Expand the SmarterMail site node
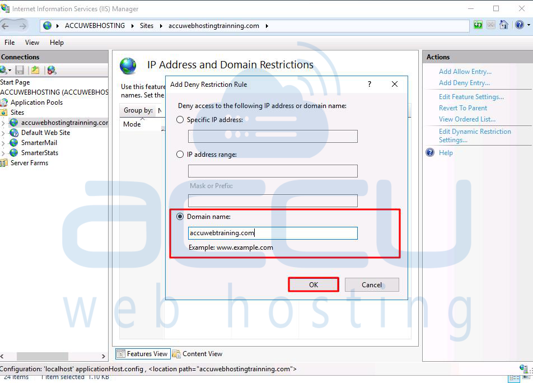This screenshot has height=383, width=533. (x=3, y=143)
